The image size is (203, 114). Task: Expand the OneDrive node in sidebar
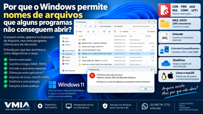pyautogui.click(x=61, y=45)
